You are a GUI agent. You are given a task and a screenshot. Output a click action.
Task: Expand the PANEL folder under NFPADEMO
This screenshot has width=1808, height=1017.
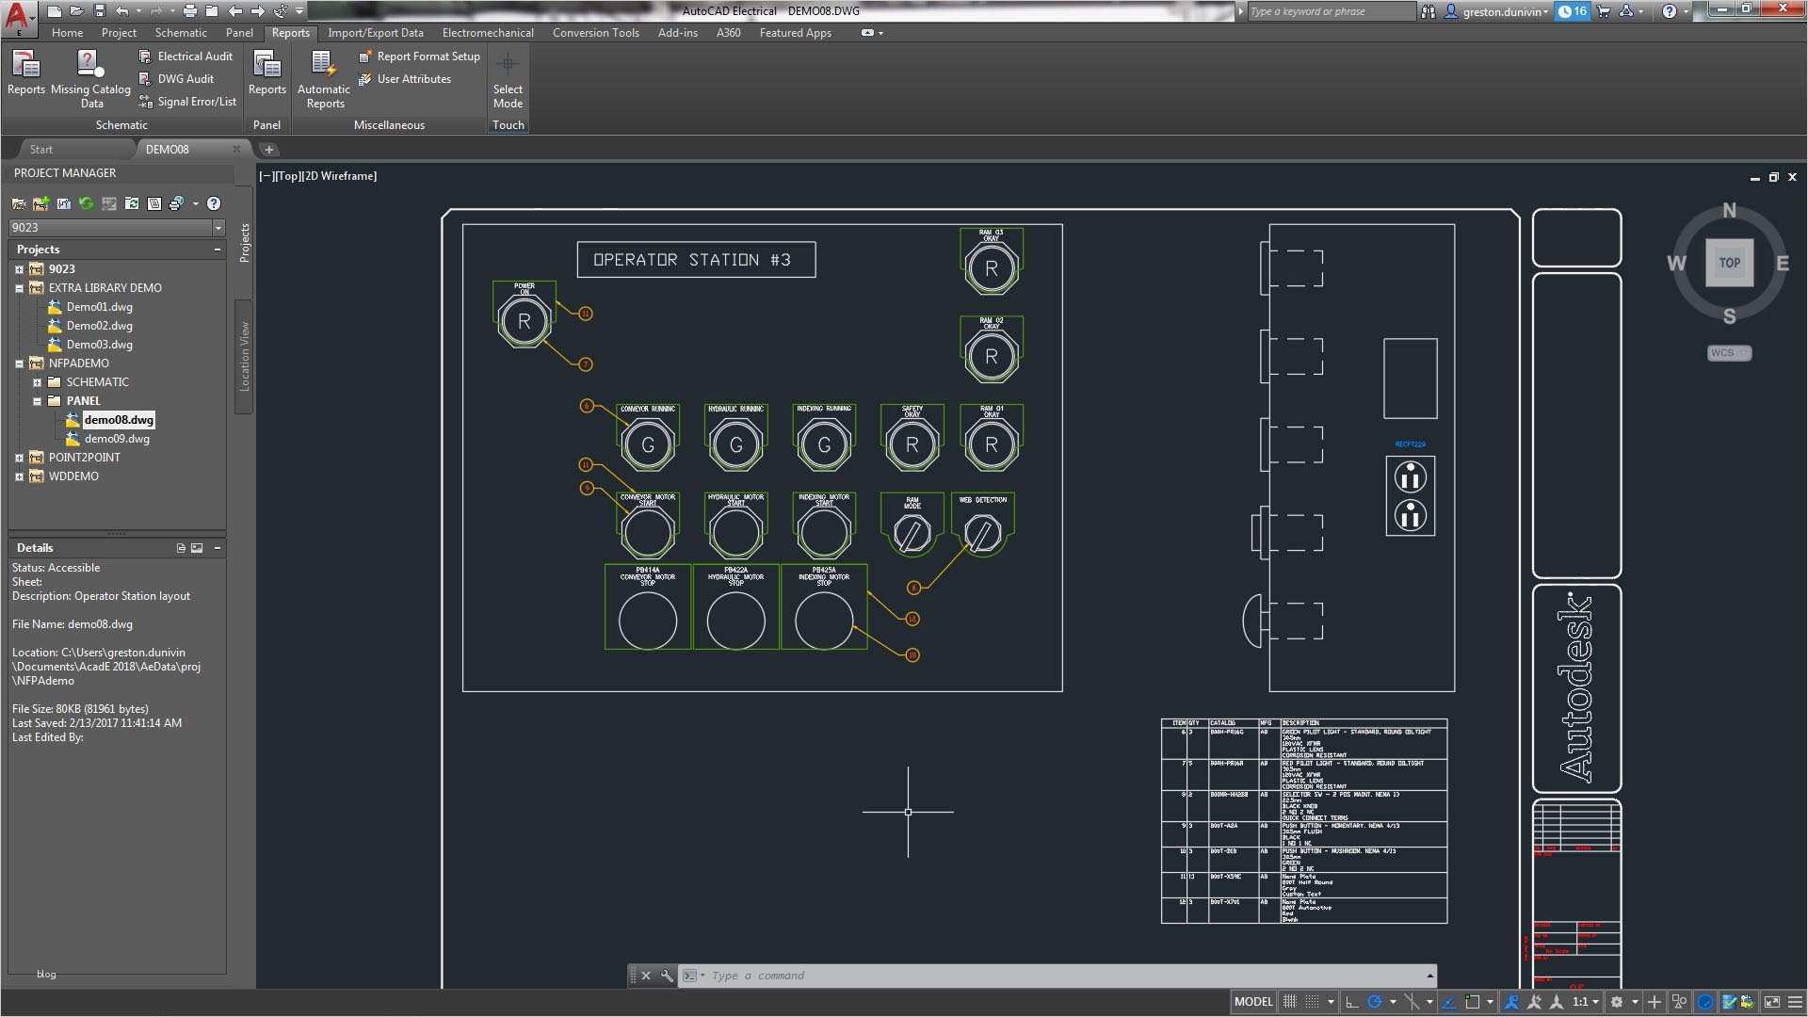38,400
